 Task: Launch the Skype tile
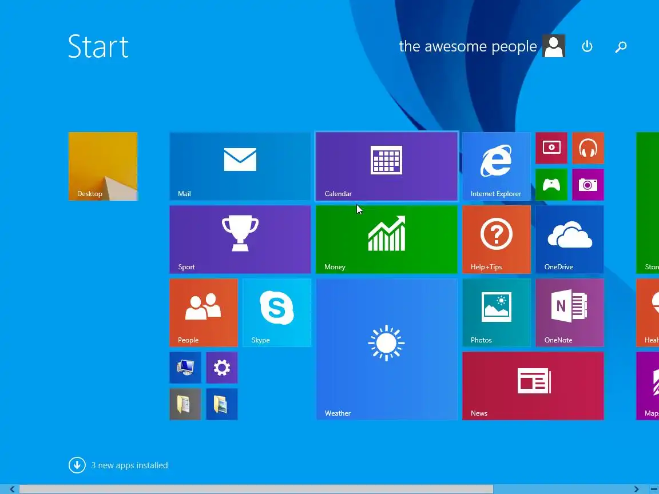pyautogui.click(x=276, y=313)
